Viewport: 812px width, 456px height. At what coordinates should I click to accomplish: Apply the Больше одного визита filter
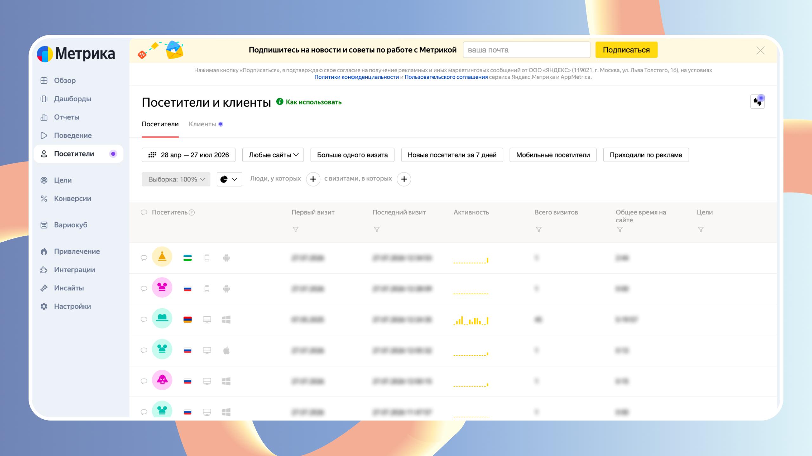coord(352,155)
